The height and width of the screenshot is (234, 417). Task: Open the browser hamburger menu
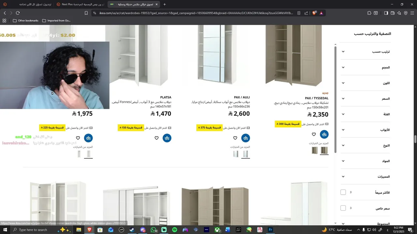412,13
